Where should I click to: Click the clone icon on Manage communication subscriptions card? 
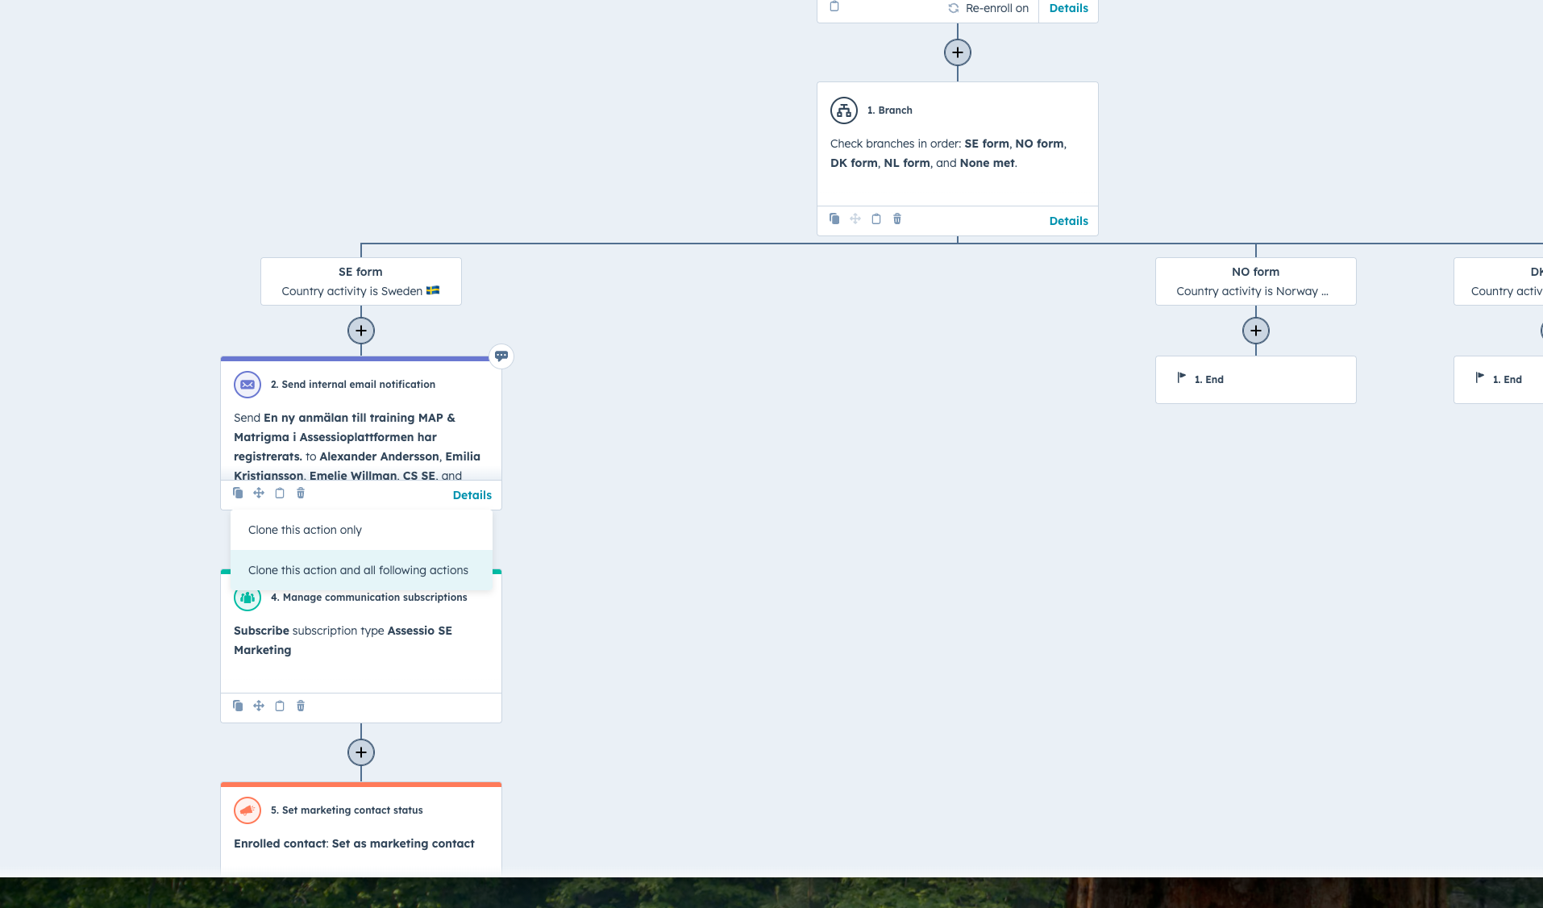238,706
